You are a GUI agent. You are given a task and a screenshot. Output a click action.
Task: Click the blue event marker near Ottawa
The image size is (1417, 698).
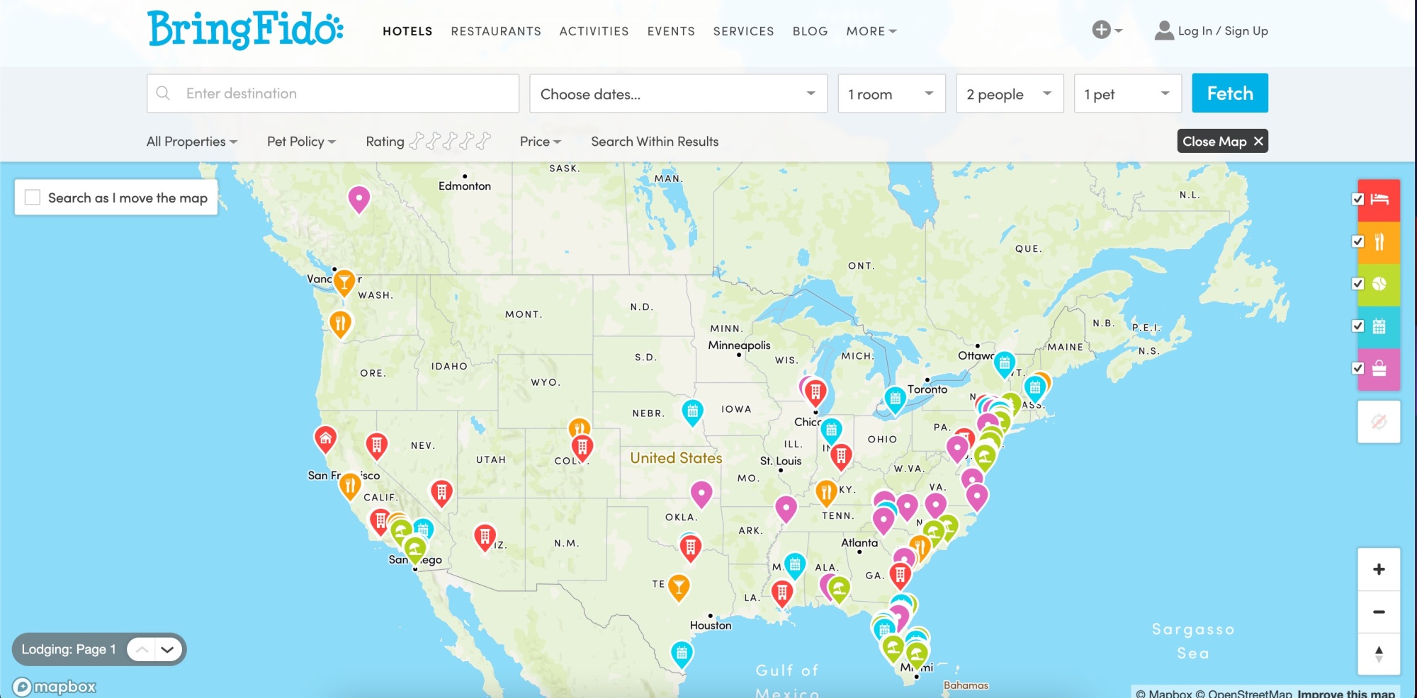1004,364
